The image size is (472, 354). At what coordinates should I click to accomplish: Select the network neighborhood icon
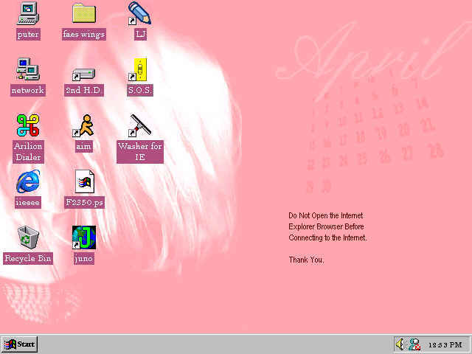point(28,69)
